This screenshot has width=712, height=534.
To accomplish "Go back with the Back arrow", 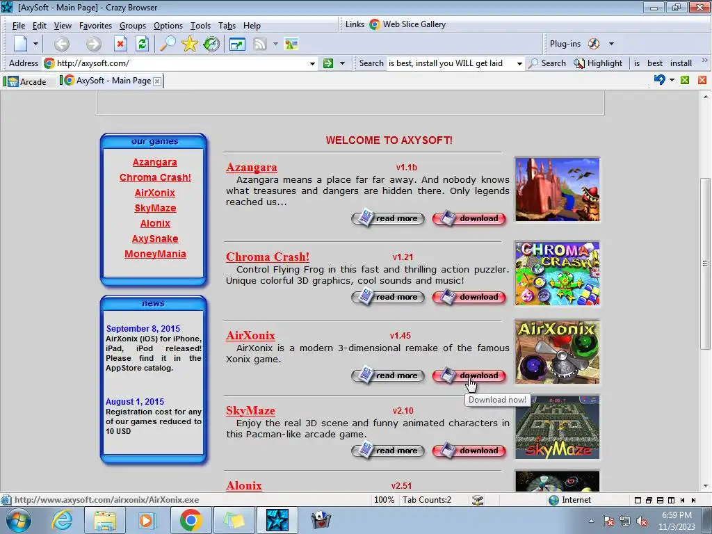I will 62,44.
